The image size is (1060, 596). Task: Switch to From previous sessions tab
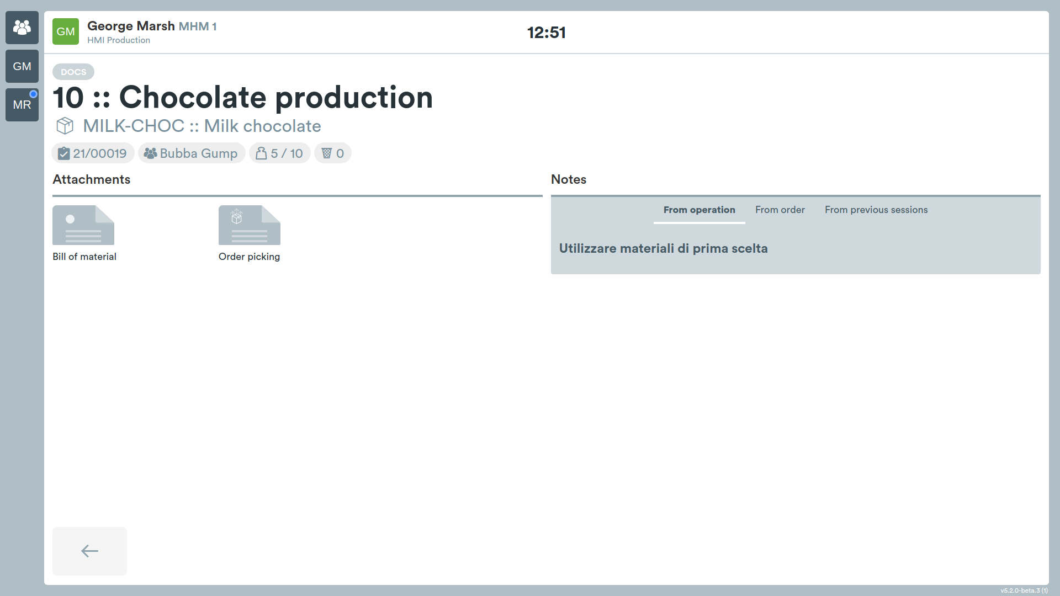tap(876, 210)
